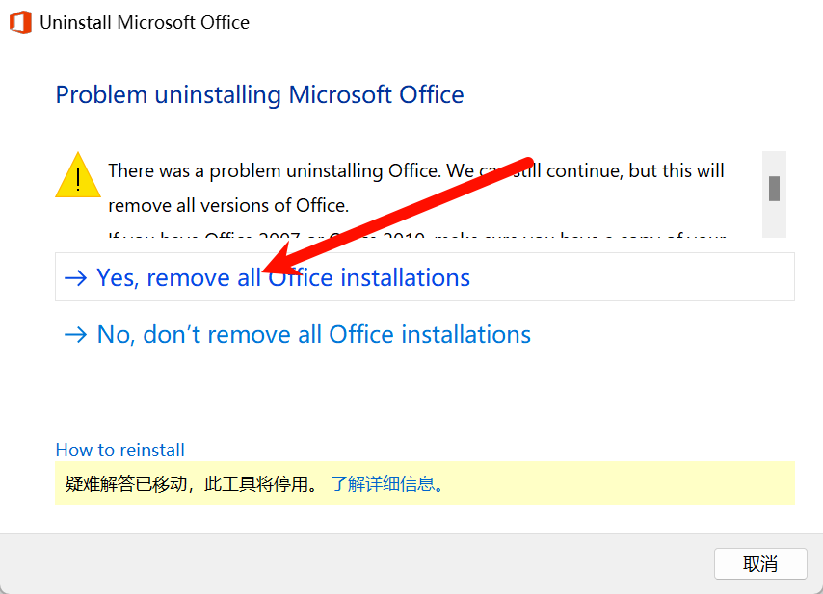Click the gray footer bar beside 取消
823x594 pixels.
[357, 563]
